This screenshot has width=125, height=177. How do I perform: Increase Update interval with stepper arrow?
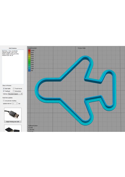17,103
